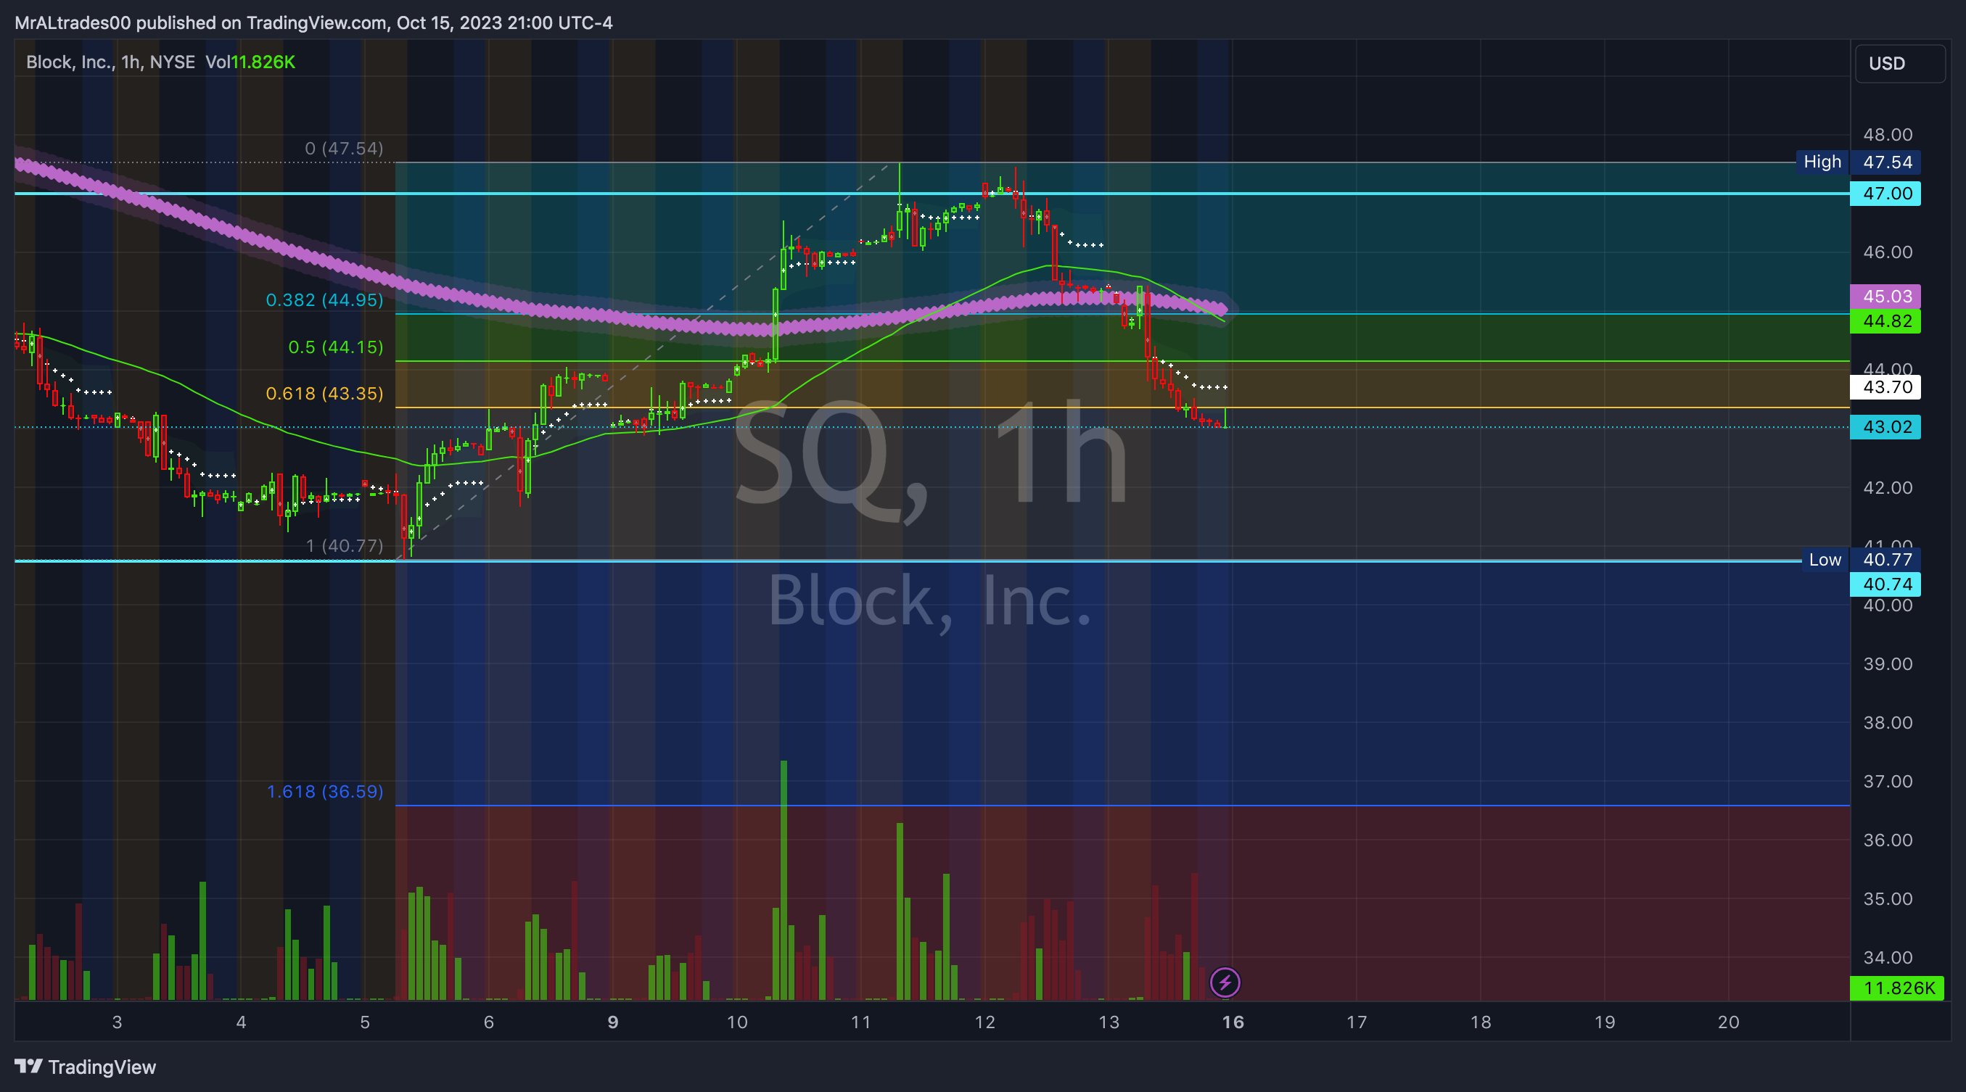Select the Low 40.77 price label
Viewport: 1966px width, 1092px height.
pos(1861,560)
